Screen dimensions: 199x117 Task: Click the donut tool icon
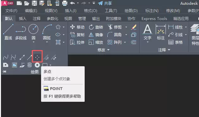(x=37, y=65)
